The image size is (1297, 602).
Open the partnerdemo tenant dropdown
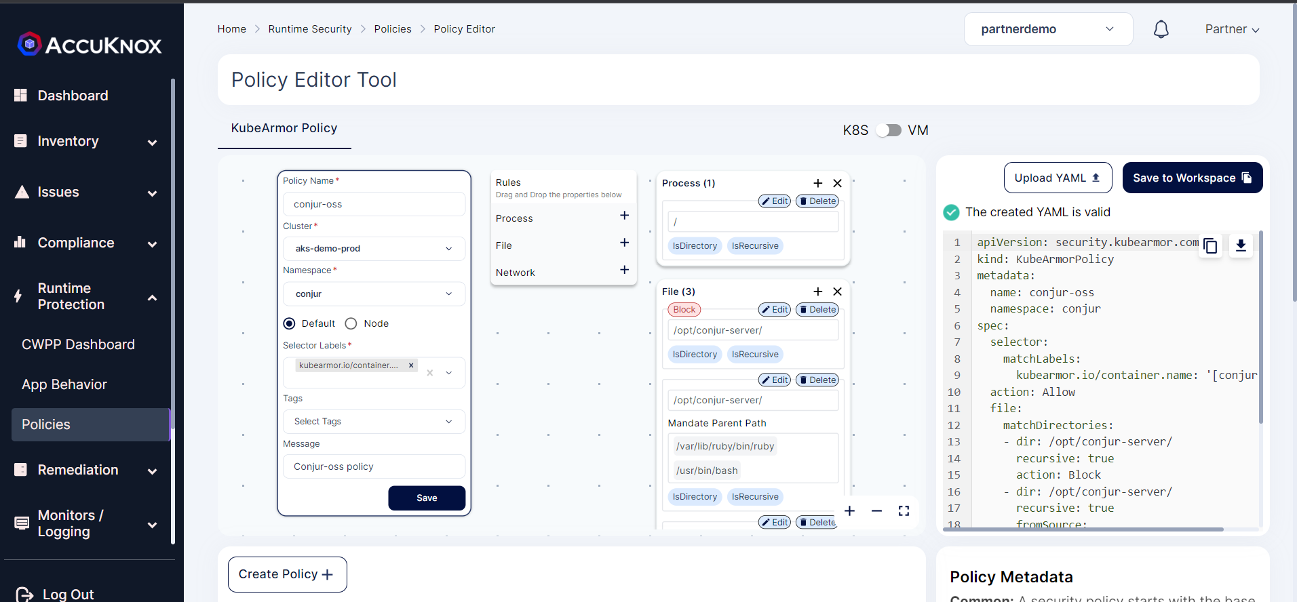pyautogui.click(x=1047, y=29)
